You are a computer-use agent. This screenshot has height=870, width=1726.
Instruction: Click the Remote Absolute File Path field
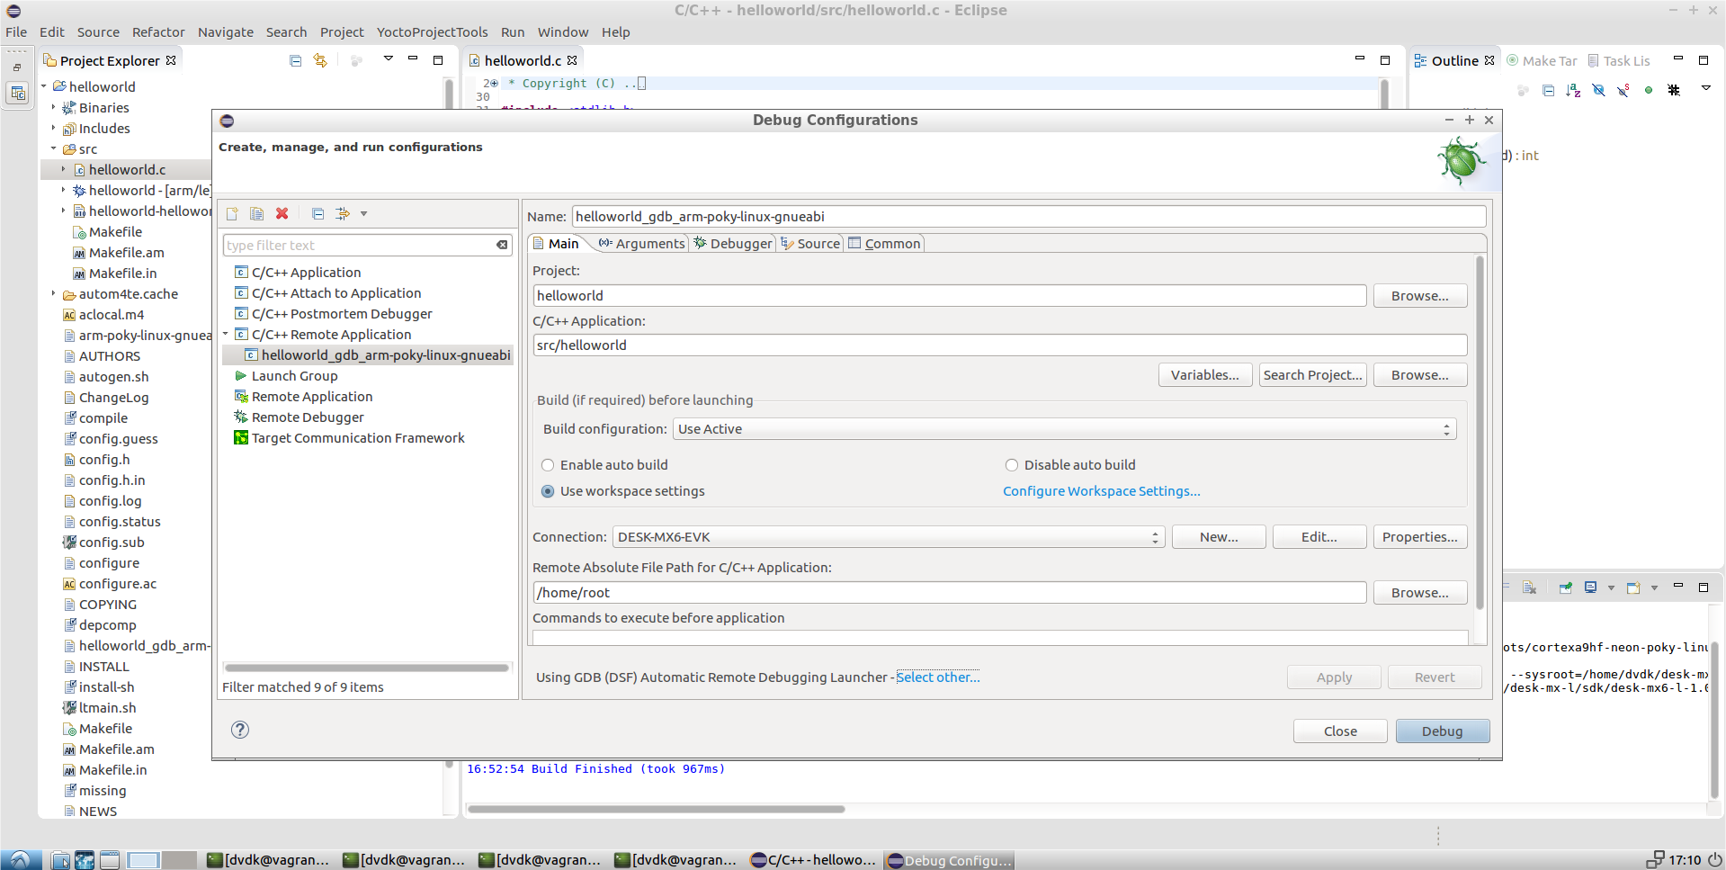[x=949, y=593]
